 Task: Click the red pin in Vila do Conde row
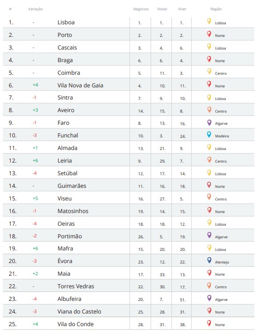(x=209, y=323)
